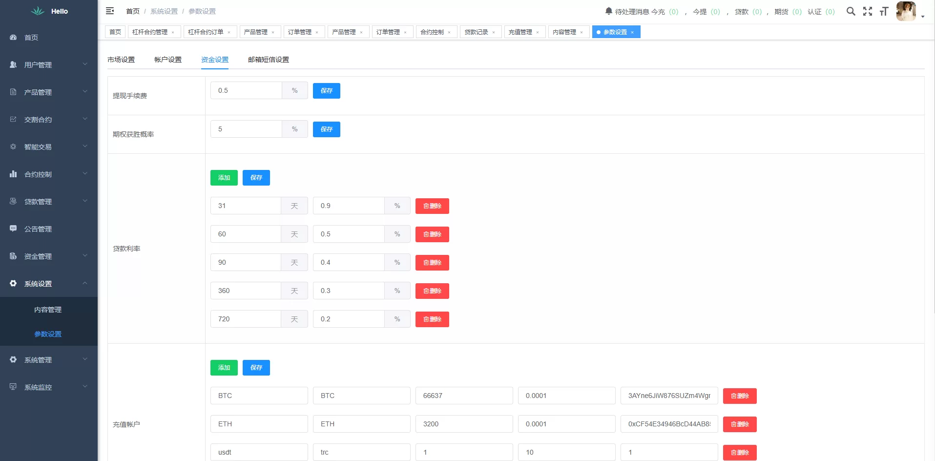Click the 交割合约 sidebar icon
Image resolution: width=935 pixels, height=461 pixels.
tap(13, 119)
